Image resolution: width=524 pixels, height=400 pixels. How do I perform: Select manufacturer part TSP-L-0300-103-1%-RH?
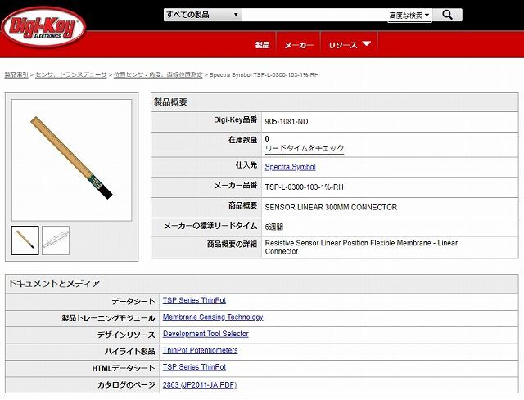[304, 187]
